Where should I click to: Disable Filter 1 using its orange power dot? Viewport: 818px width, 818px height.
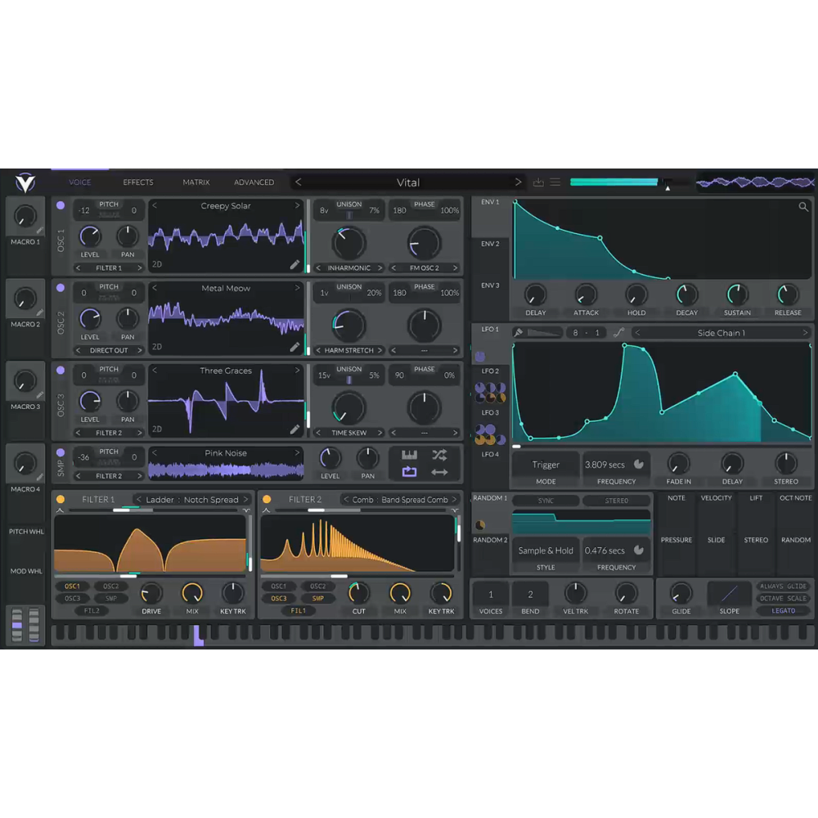point(61,499)
